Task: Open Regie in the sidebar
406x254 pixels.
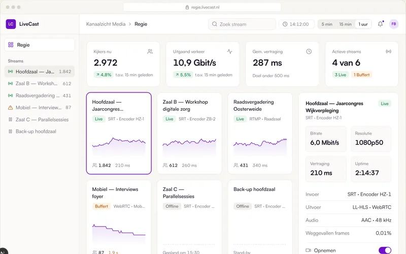Action: click(x=40, y=45)
